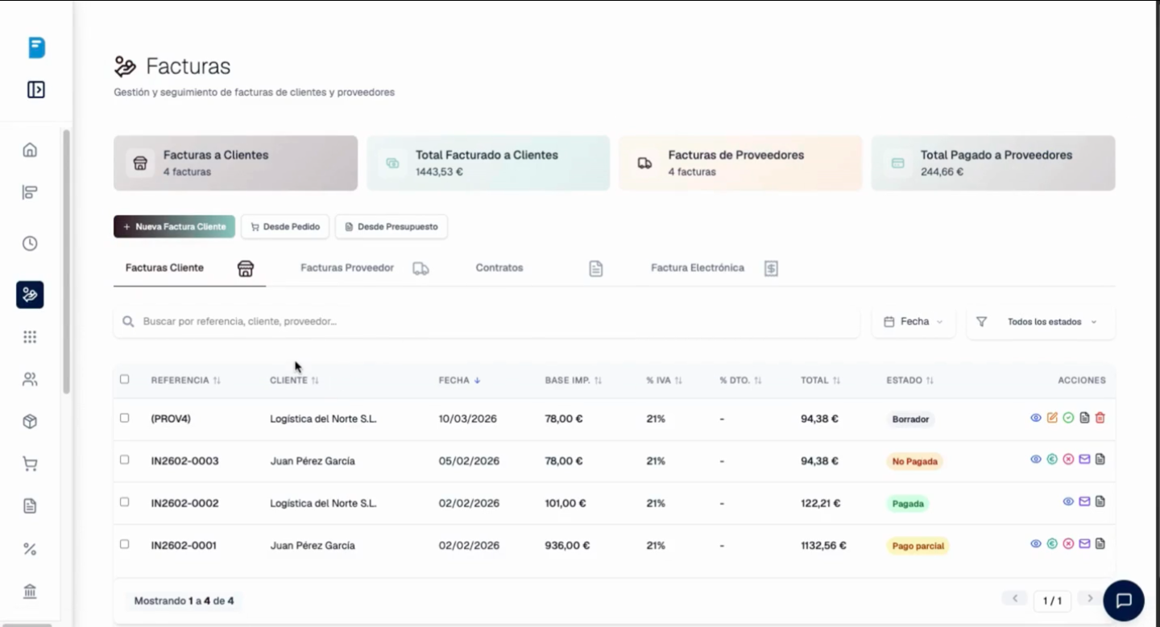Sort by the FECHA column
Viewport: 1160px width, 627px height.
[459, 380]
